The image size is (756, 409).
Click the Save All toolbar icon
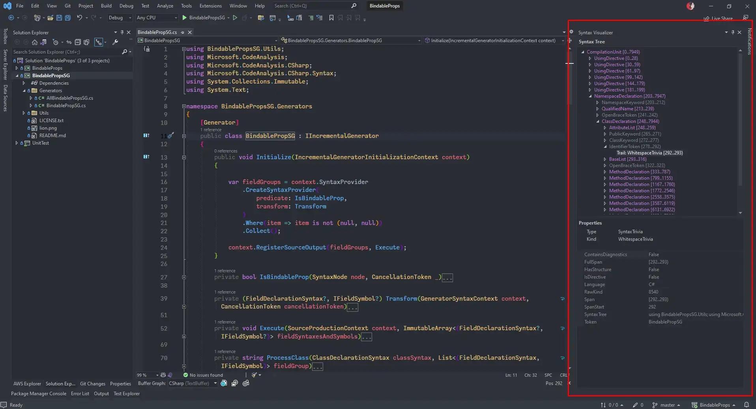click(67, 18)
